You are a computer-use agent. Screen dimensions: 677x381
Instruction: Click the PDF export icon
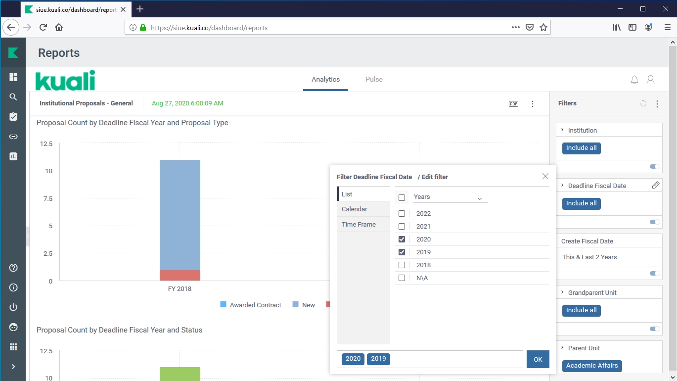(x=513, y=104)
